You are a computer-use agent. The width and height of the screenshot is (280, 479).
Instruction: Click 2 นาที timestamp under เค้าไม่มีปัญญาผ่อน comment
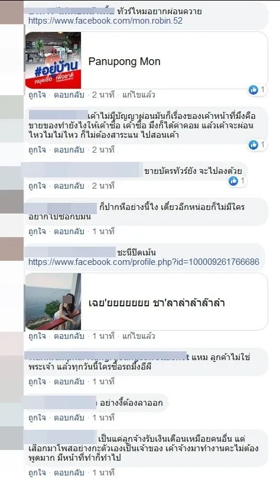pyautogui.click(x=103, y=150)
